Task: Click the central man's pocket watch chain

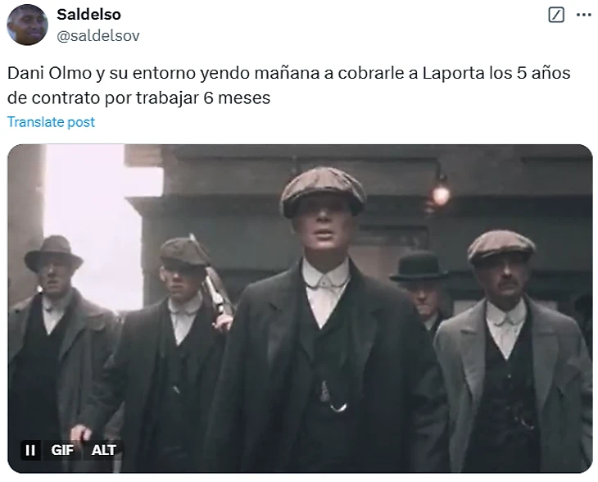Action: 333,397
